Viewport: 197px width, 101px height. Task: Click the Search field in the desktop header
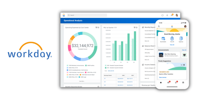coord(87,15)
